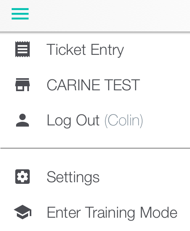This screenshot has height=231, width=190.
Task: Click the word Ticket in Ticket Entry
Action: (66, 49)
